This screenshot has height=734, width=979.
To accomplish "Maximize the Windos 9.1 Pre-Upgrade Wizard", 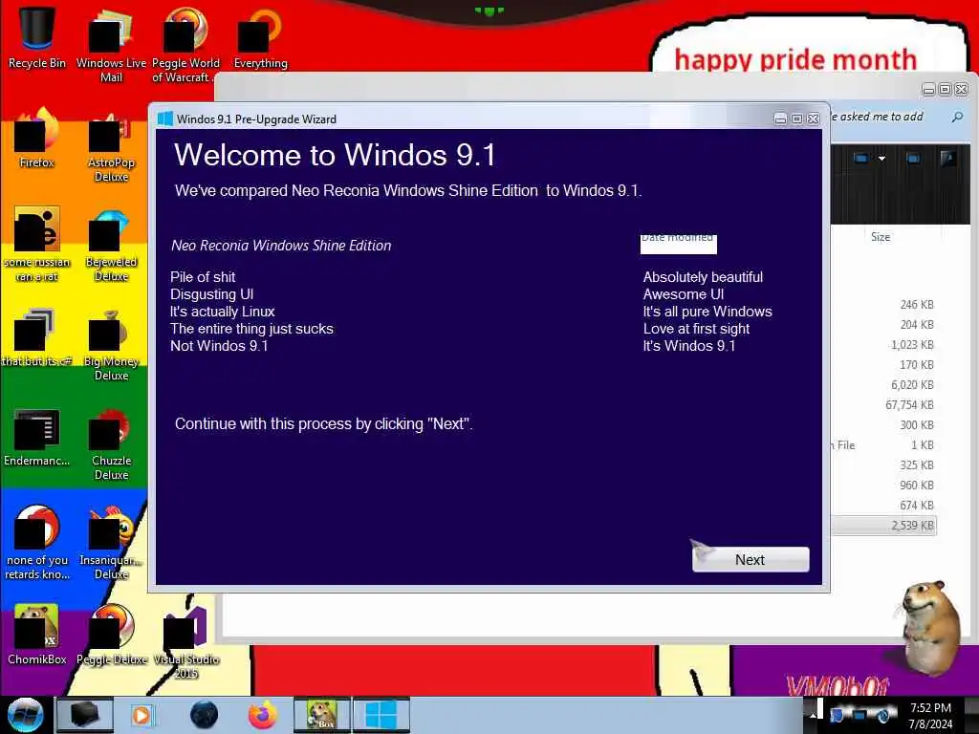I will [x=796, y=119].
